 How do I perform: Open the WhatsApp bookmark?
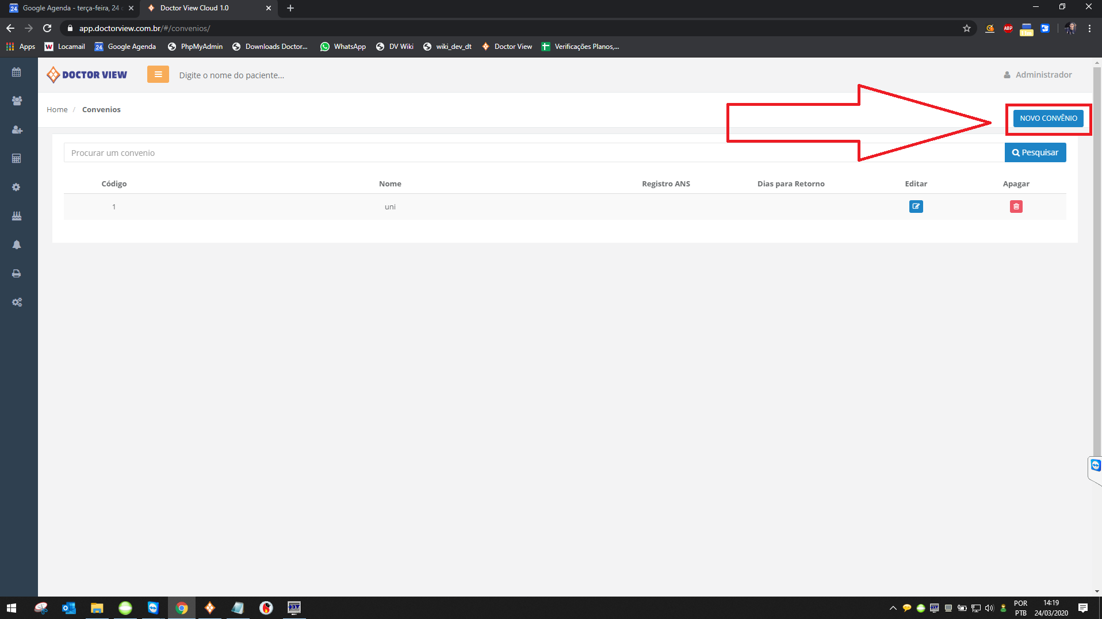pyautogui.click(x=343, y=47)
